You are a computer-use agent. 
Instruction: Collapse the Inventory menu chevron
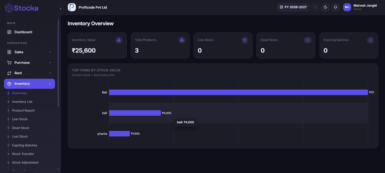pyautogui.click(x=50, y=84)
